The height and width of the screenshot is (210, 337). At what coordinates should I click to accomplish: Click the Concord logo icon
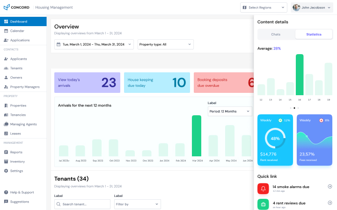coord(7,7)
